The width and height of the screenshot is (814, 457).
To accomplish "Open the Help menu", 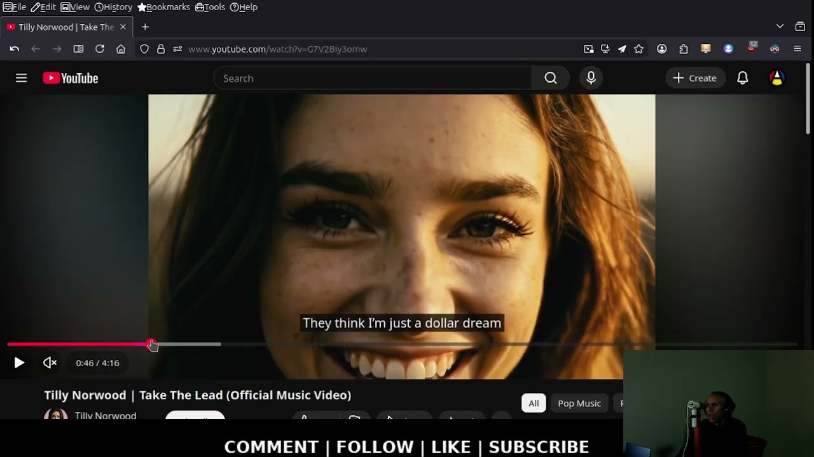I will (x=244, y=7).
